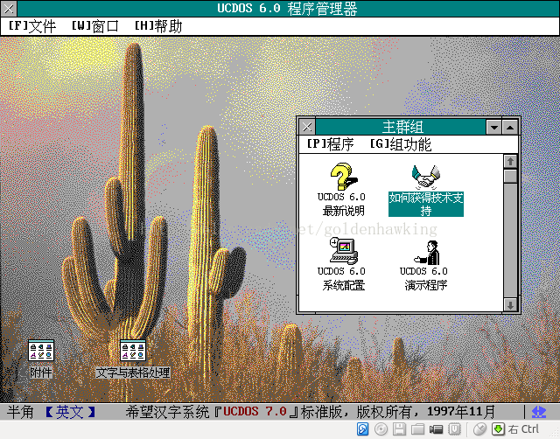The width and height of the screenshot is (560, 439).
Task: Close the 主群组 window with its X box
Action: tap(307, 127)
